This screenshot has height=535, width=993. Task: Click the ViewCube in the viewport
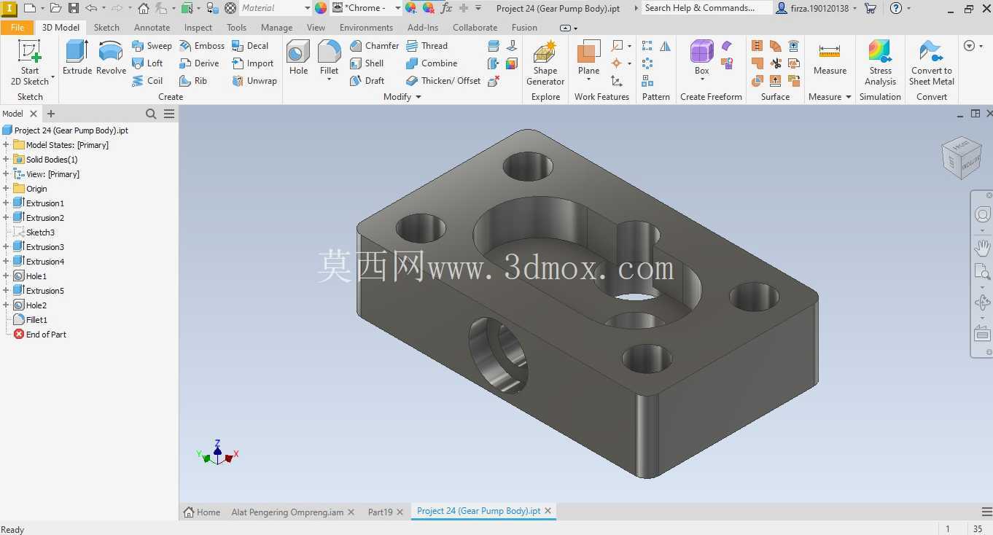961,157
